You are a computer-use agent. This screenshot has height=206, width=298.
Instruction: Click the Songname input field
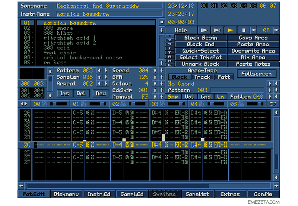[x=109, y=6]
